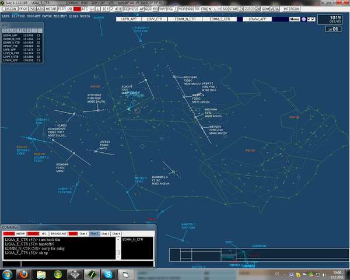Image resolution: width=350 pixels, height=280 pixels.
Task: Open the PROF profile button
Action: coord(23,9)
